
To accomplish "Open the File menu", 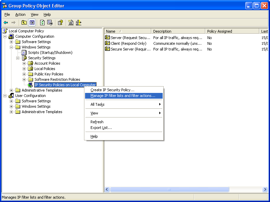I will (7, 14).
